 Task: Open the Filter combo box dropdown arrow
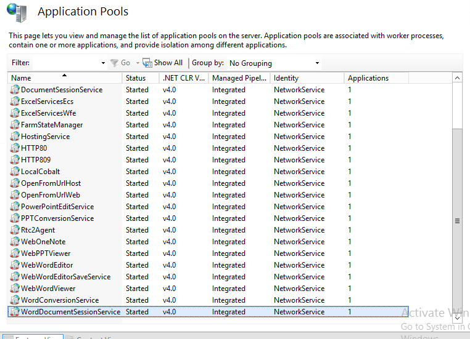[103, 63]
